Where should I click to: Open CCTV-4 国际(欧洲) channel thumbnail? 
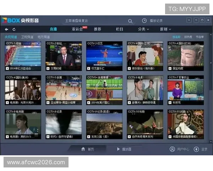186,56
